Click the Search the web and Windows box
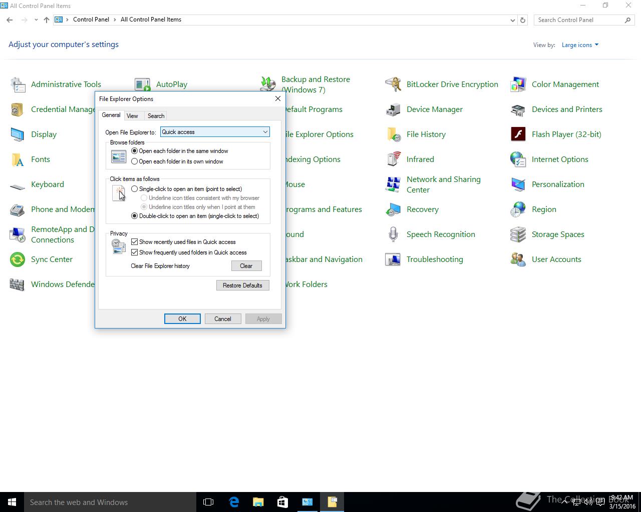The height and width of the screenshot is (512, 641). coord(110,502)
